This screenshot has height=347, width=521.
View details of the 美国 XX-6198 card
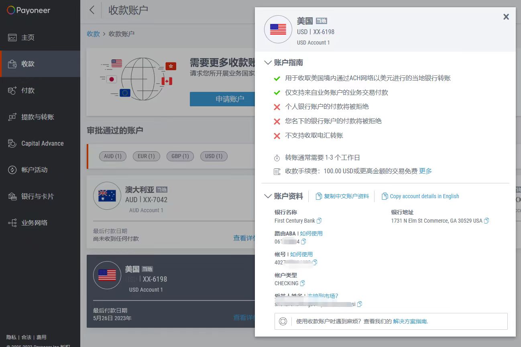[x=244, y=317]
